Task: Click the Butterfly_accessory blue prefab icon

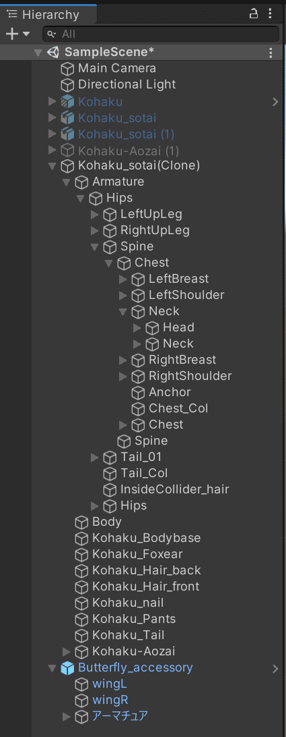Action: coord(67,668)
